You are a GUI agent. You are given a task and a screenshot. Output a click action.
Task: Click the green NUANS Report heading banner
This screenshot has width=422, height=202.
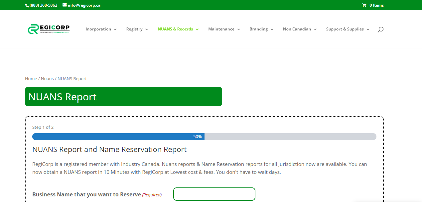[123, 97]
